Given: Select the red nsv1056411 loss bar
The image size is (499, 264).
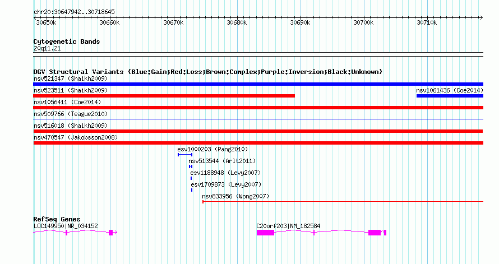Looking at the screenshot, I should pyautogui.click(x=258, y=108).
